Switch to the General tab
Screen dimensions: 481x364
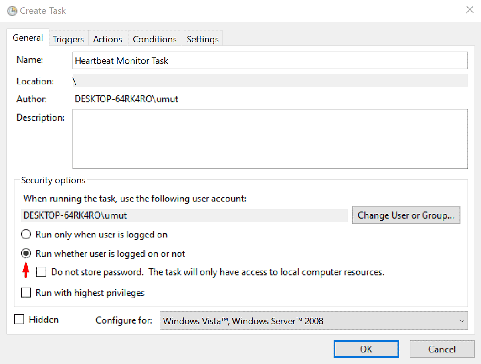28,38
